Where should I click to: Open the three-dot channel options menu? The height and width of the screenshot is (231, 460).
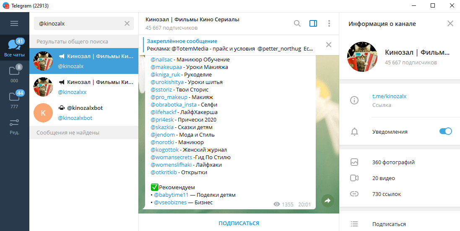click(329, 23)
